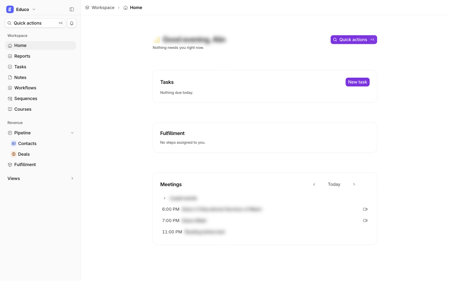Expand the collapsed events row in Meetings
The image size is (449, 281).
pyautogui.click(x=164, y=198)
